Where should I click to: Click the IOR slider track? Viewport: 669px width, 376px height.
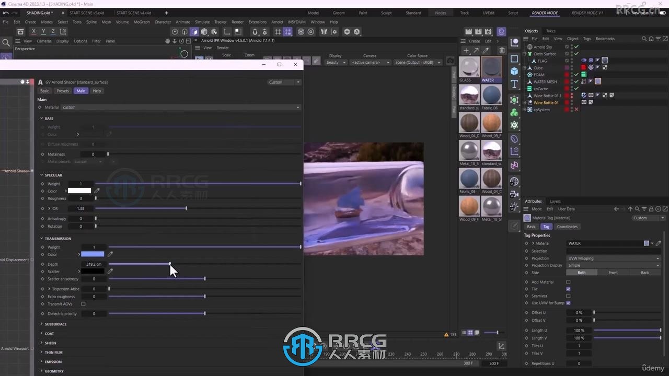coord(198,208)
